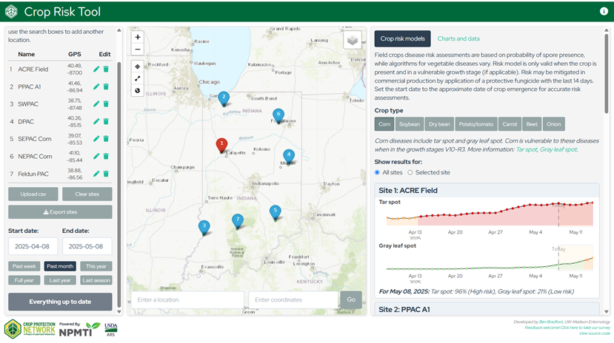Click the locate-me crosshair map button
The width and height of the screenshot is (614, 343).
138,67
